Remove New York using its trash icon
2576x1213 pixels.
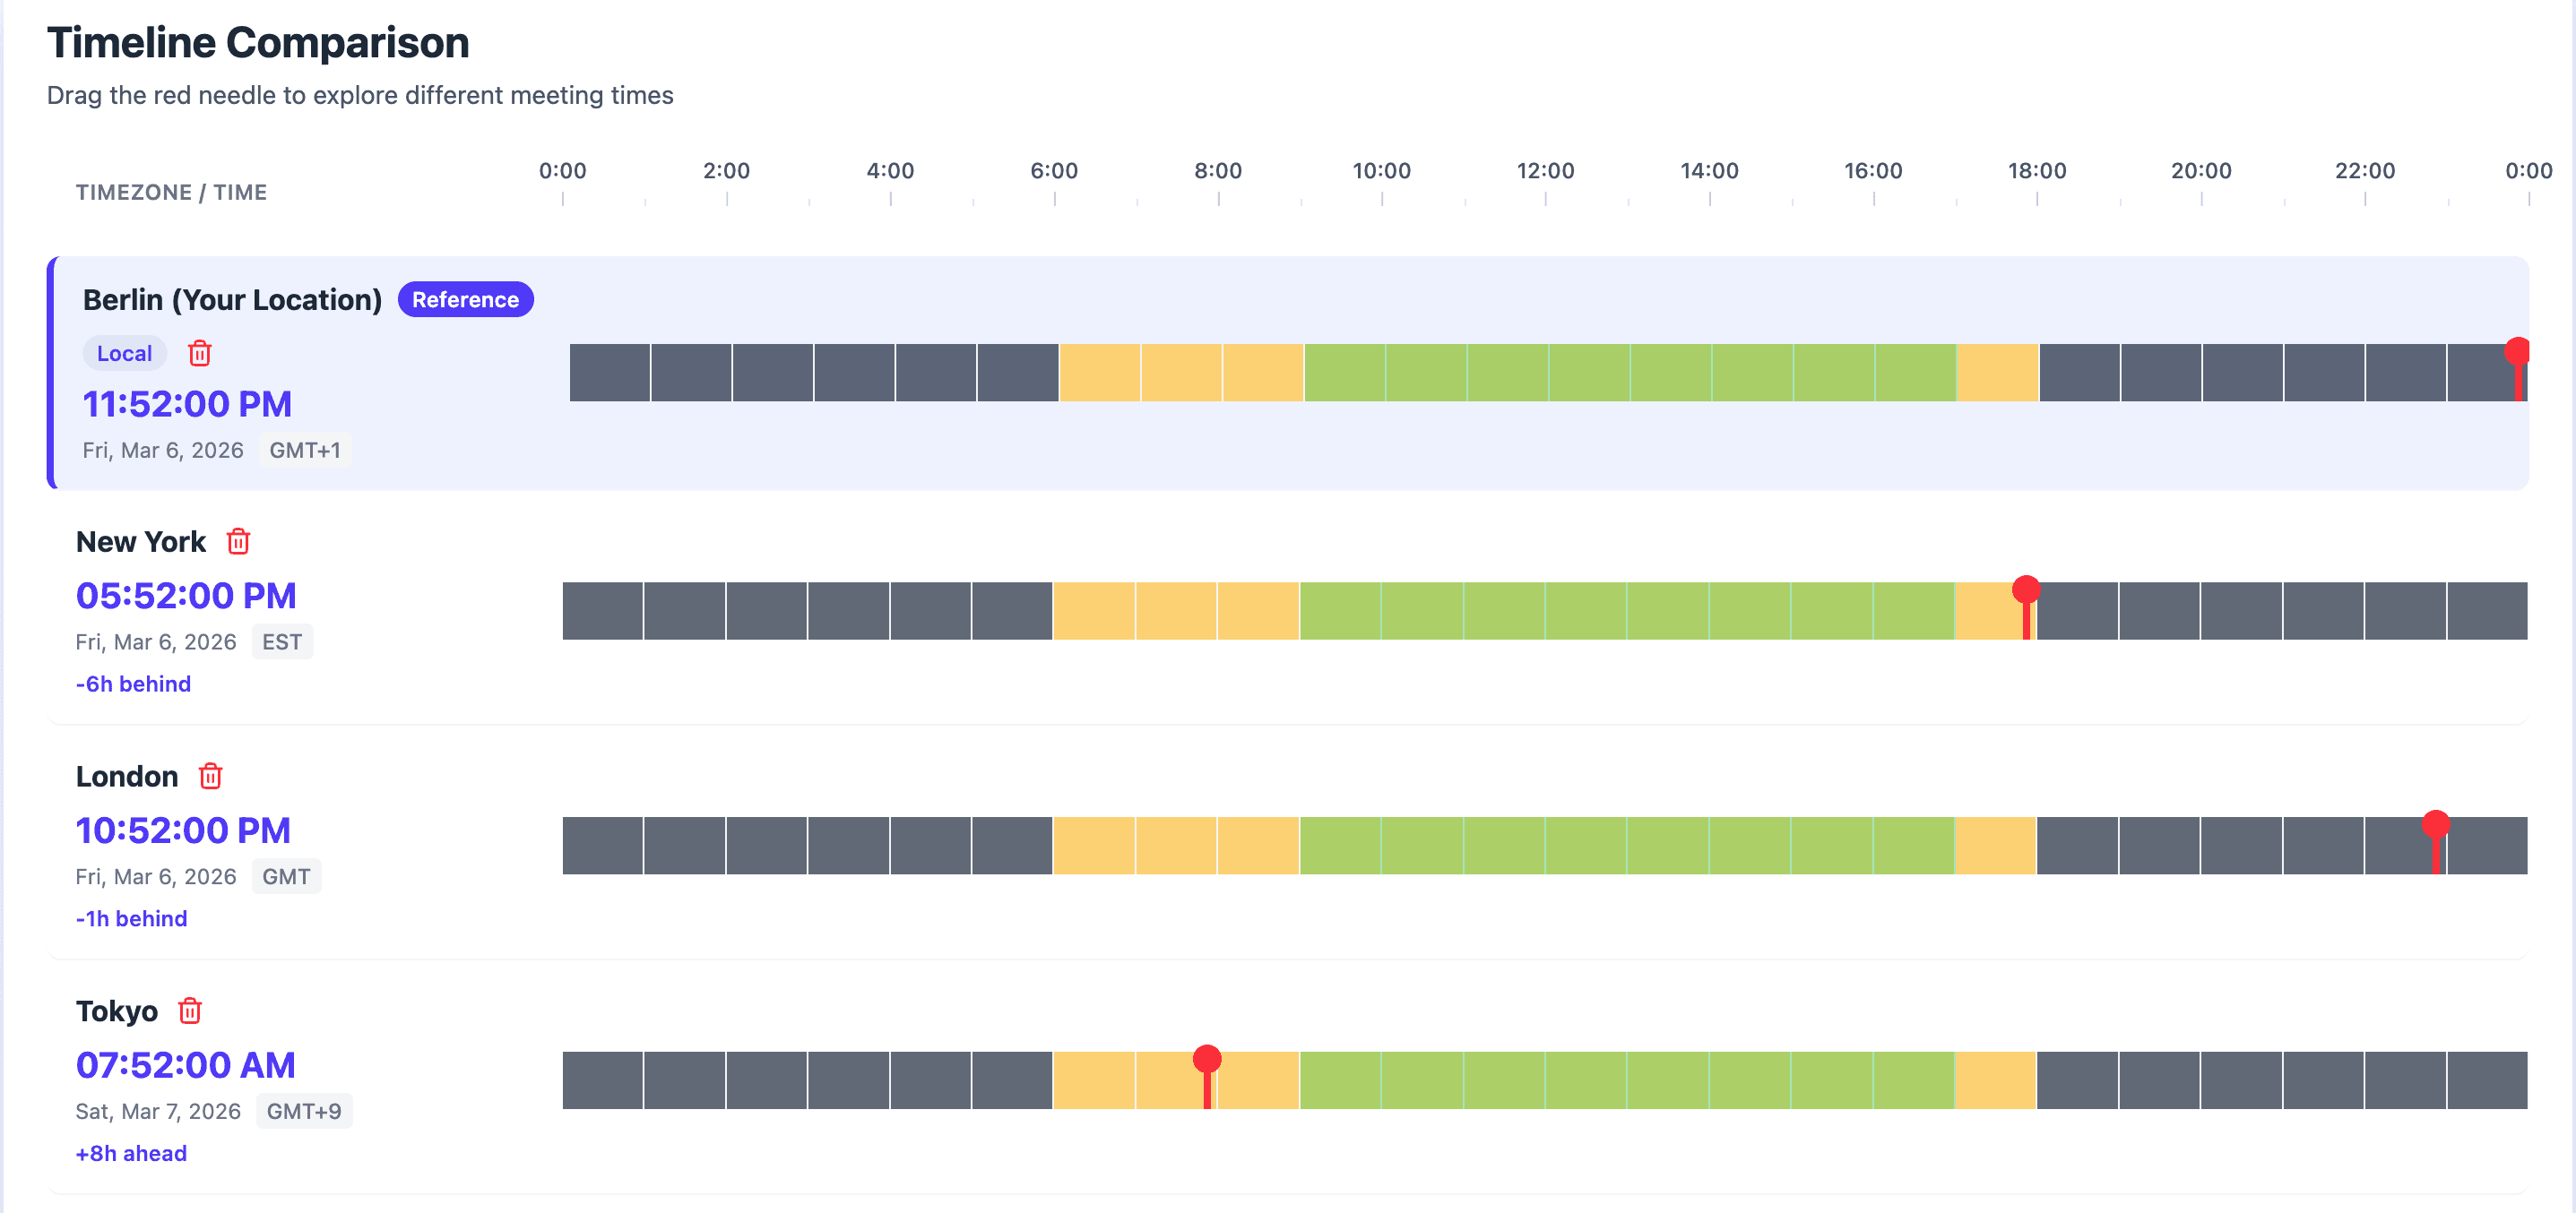point(238,542)
